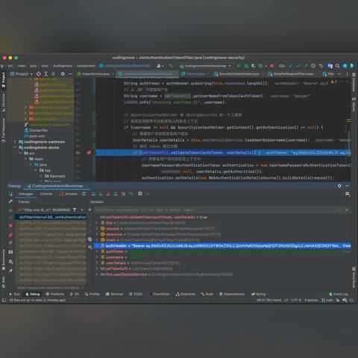Click UTF-8 encoding in status bar
The width and height of the screenshot is (358, 358).
coord(296,300)
